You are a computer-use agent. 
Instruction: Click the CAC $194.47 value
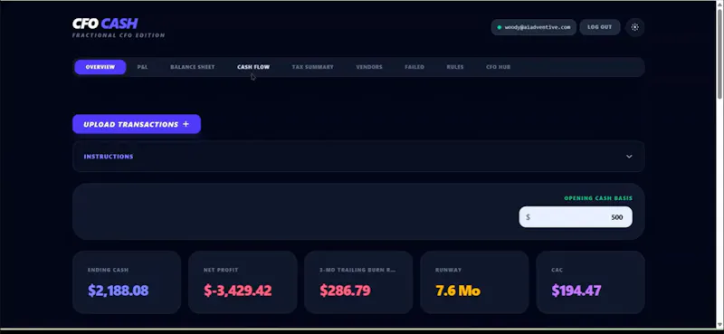pyautogui.click(x=576, y=291)
